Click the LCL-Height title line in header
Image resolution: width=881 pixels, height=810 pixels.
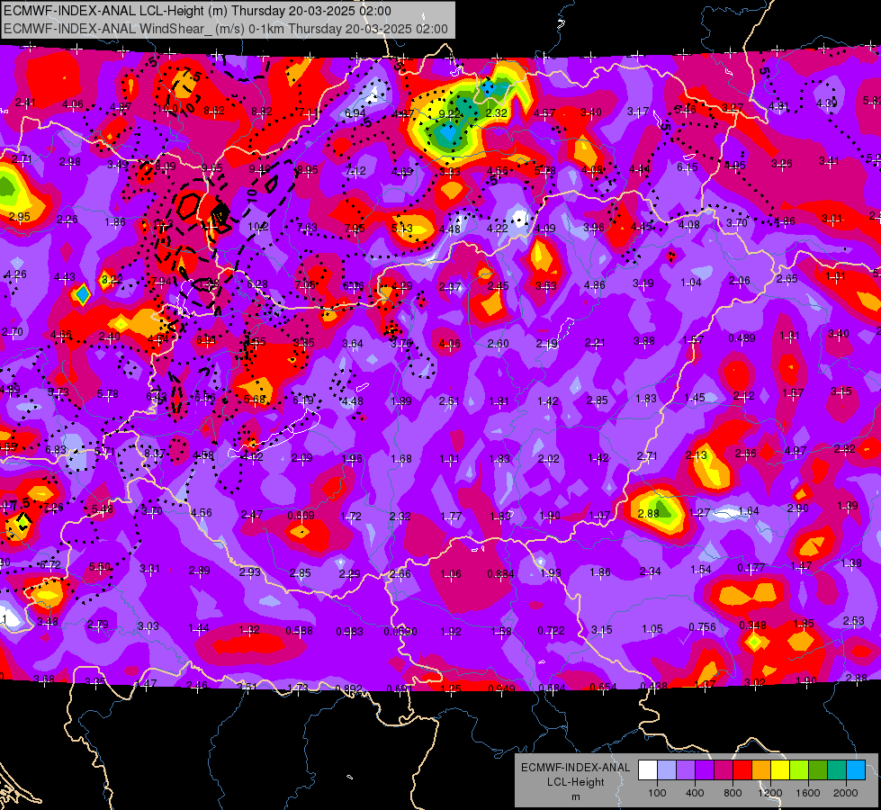[197, 11]
